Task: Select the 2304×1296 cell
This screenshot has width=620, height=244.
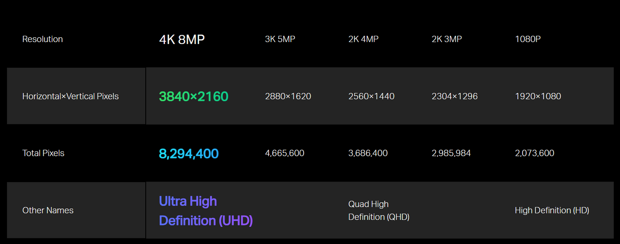Action: point(455,96)
